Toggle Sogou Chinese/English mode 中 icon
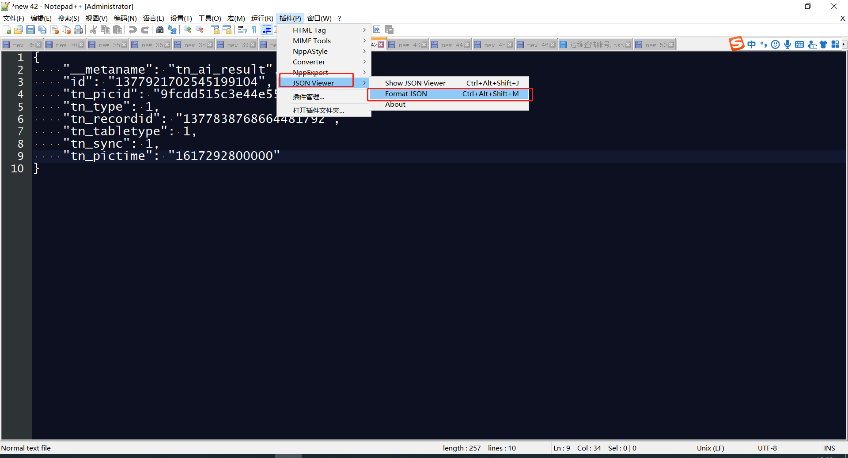Viewport: 848px width, 458px height. click(751, 44)
